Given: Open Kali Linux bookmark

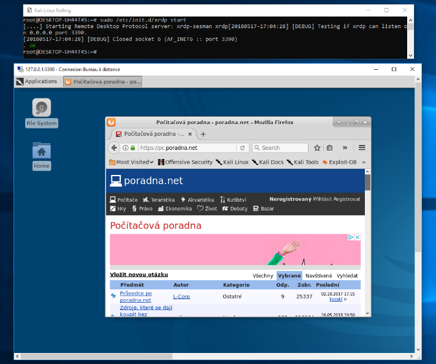Looking at the screenshot, I should click(x=232, y=162).
